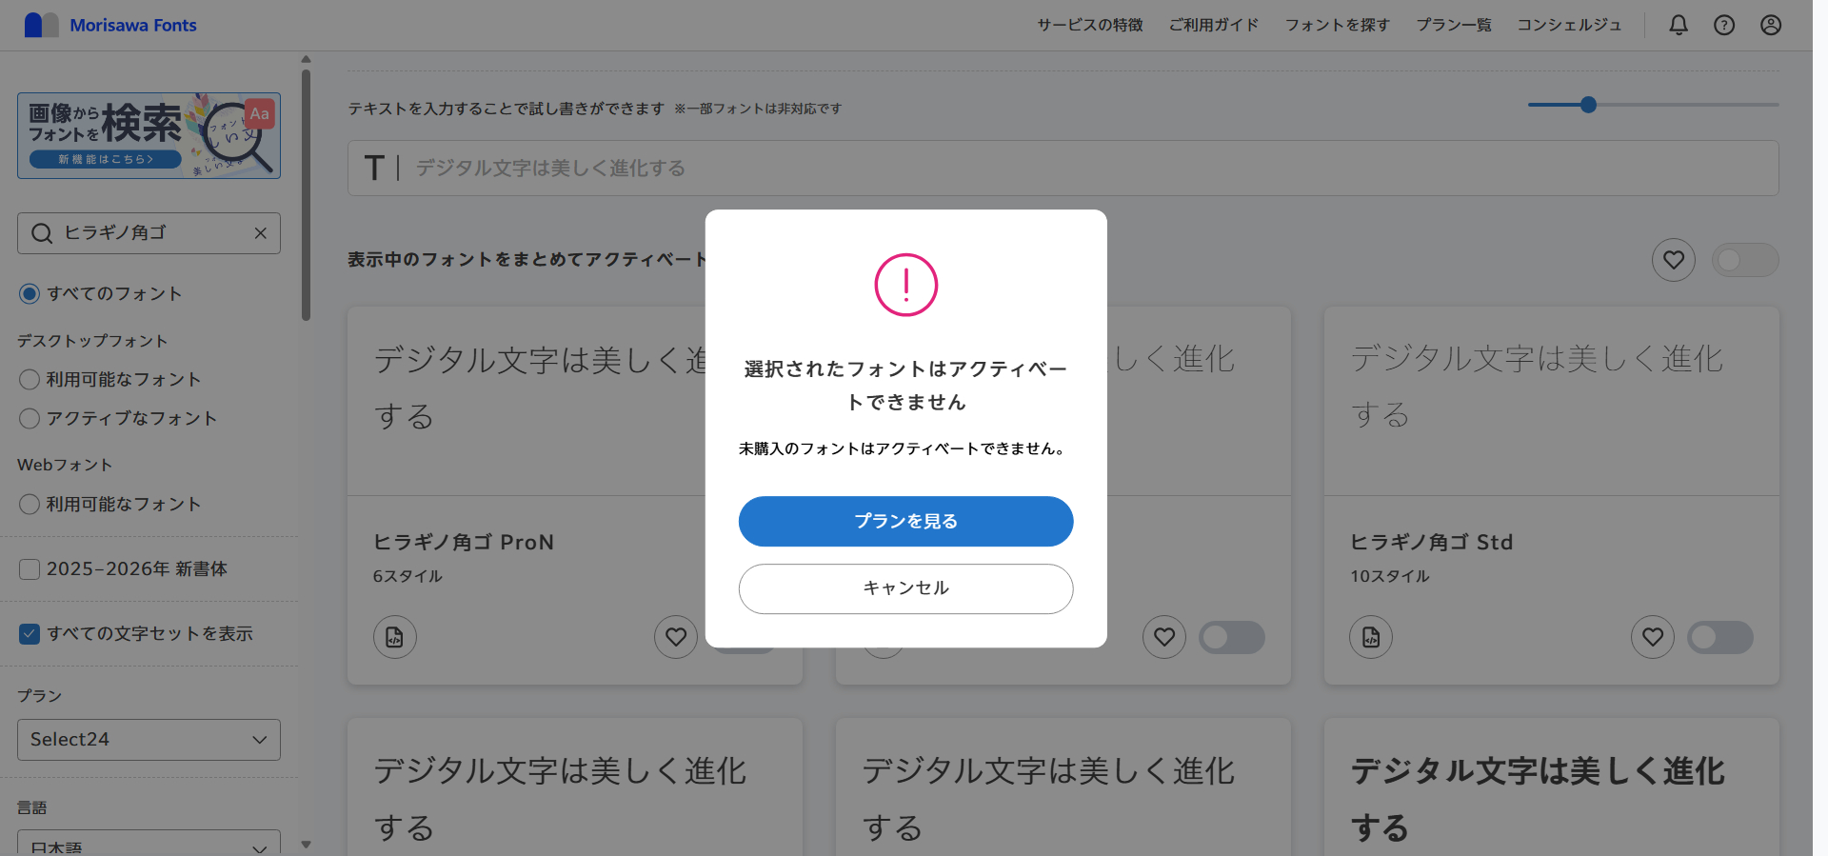1828x856 pixels.
Task: Click the trial text input field
Action: pyautogui.click(x=1063, y=169)
